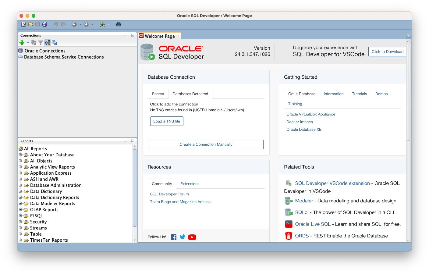Image resolution: width=429 pixels, height=274 pixels.
Task: Select the PLSQL reports folder
Action: click(36, 216)
